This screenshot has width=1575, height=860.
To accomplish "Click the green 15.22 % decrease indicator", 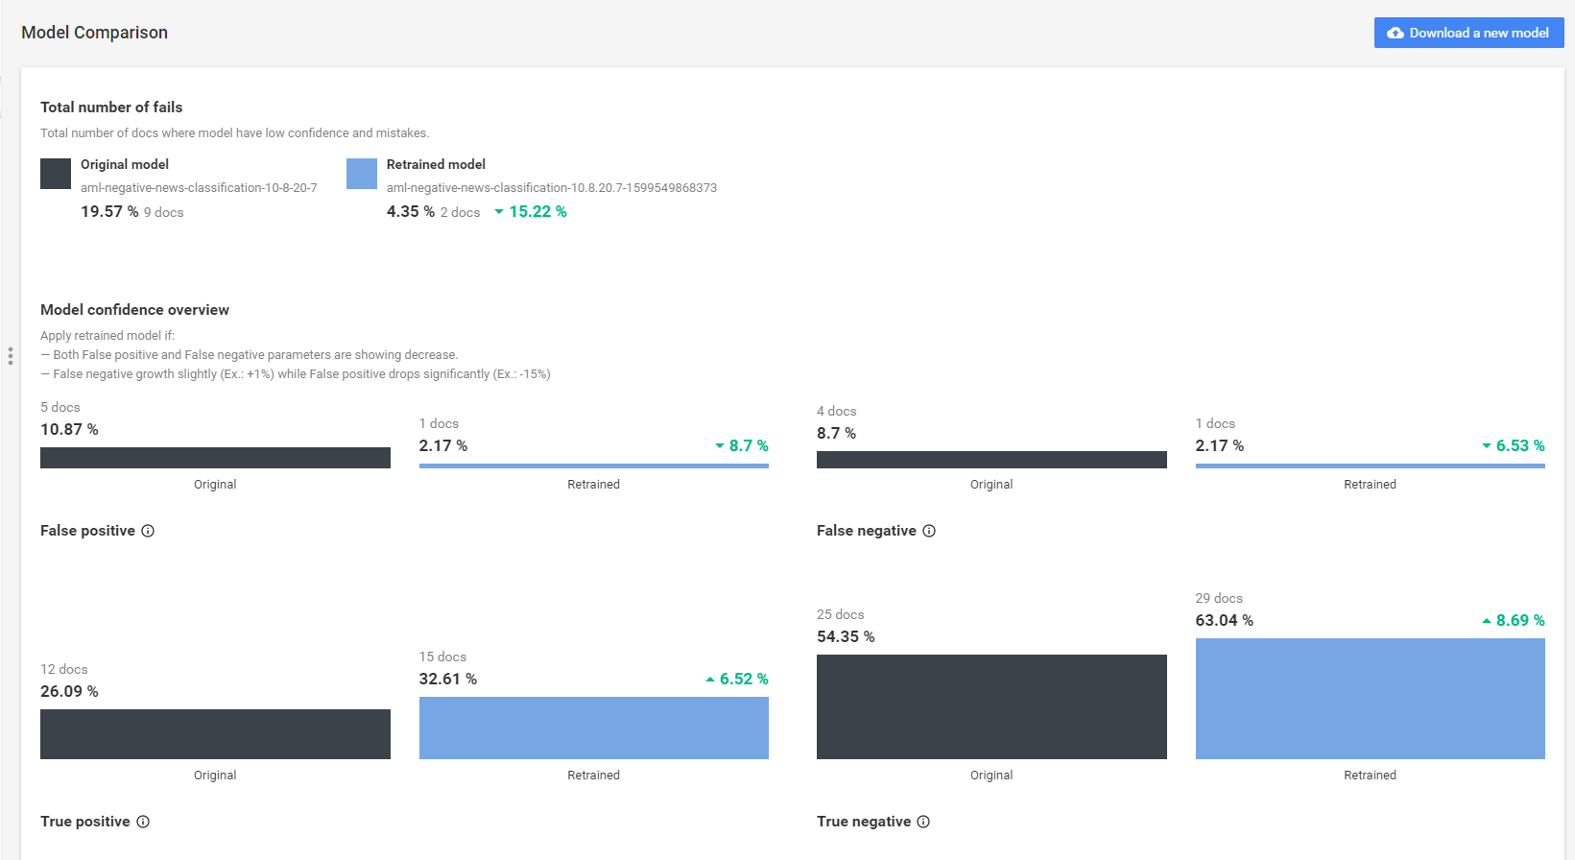I will (x=531, y=211).
